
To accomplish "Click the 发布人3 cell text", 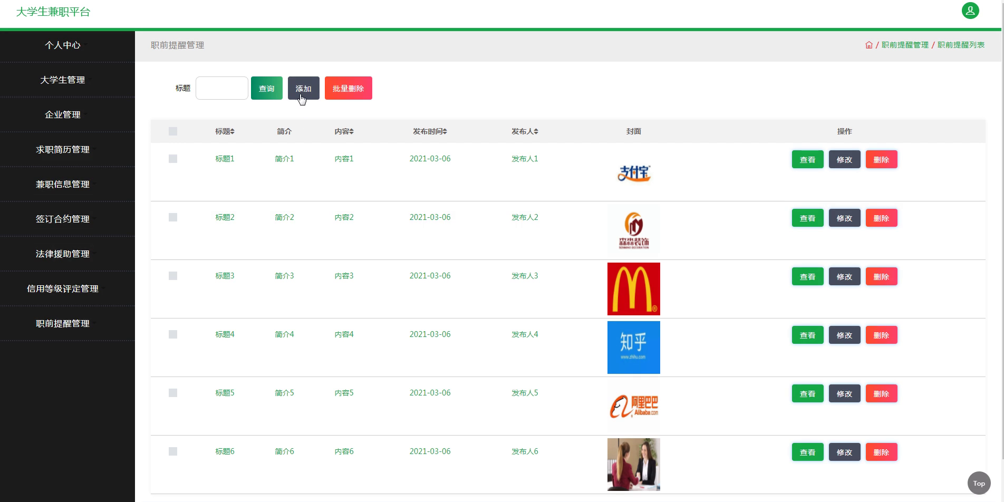I will [525, 276].
